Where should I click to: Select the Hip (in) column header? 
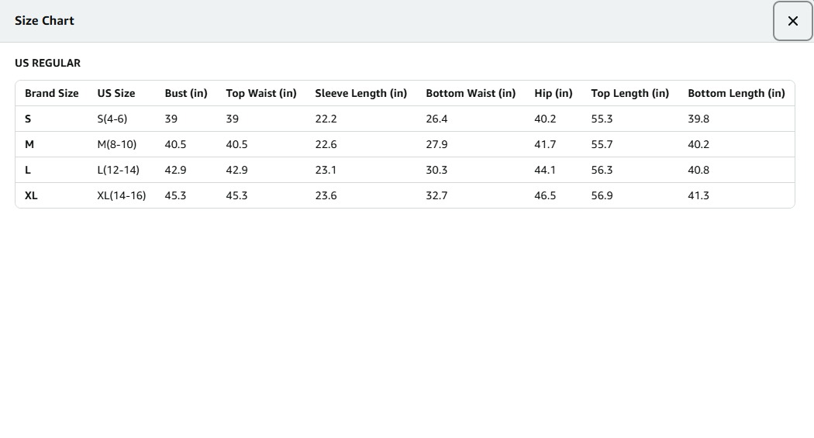[553, 93]
